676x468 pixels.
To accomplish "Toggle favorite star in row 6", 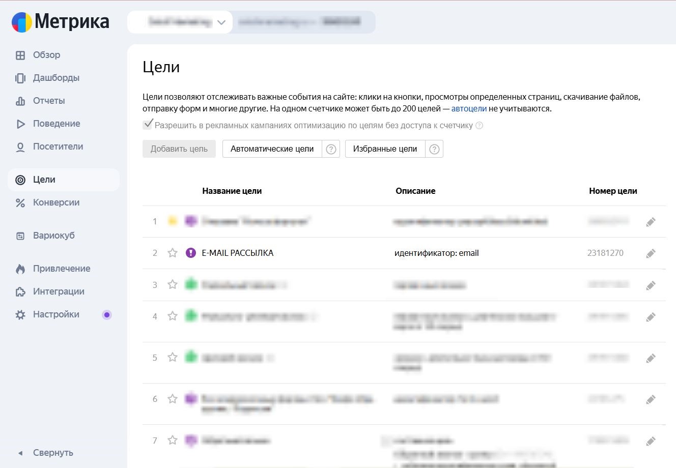I will click(173, 399).
